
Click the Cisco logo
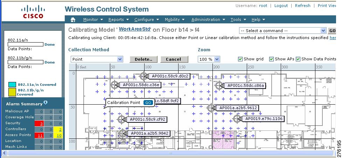[33, 13]
